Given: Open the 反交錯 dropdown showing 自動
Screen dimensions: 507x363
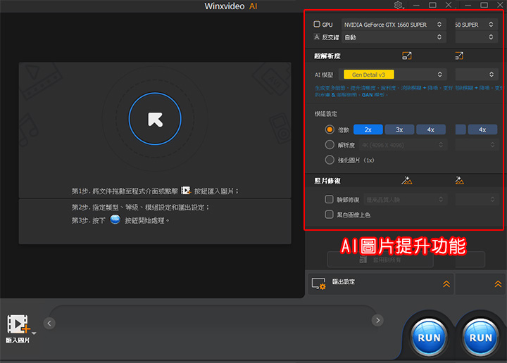Looking at the screenshot, I should click(394, 37).
